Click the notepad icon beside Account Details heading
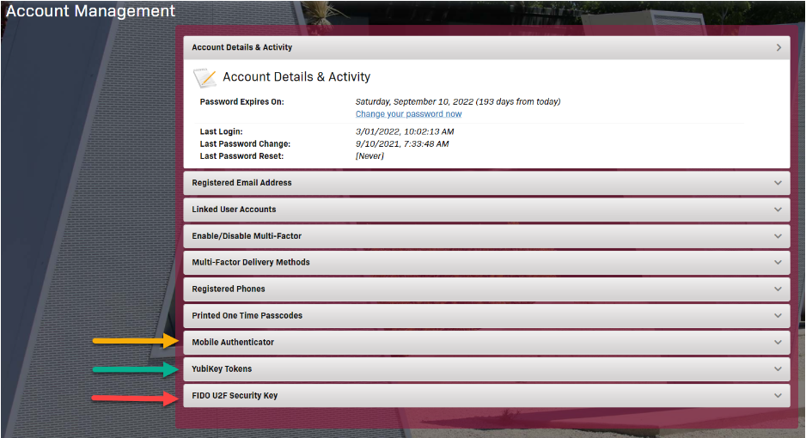This screenshot has width=806, height=438. tap(205, 77)
